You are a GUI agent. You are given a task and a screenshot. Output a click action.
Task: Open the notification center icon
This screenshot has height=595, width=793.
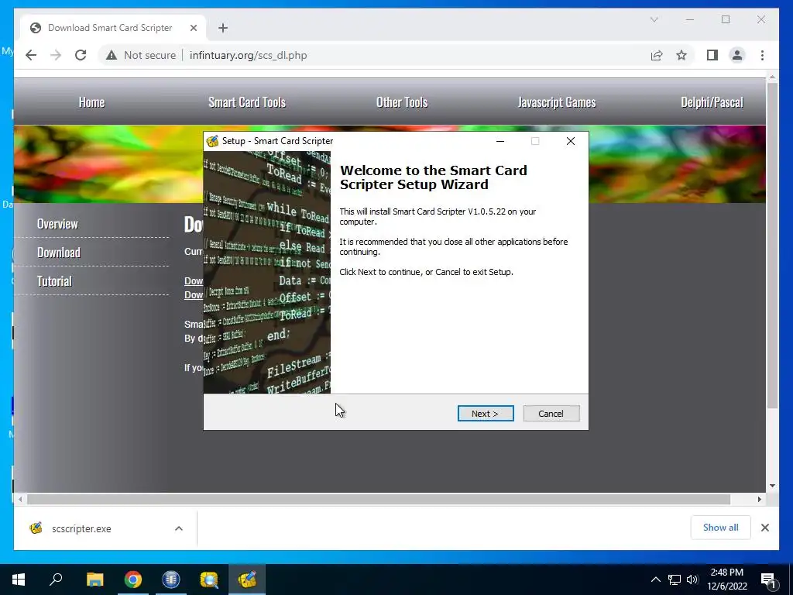tap(768, 580)
